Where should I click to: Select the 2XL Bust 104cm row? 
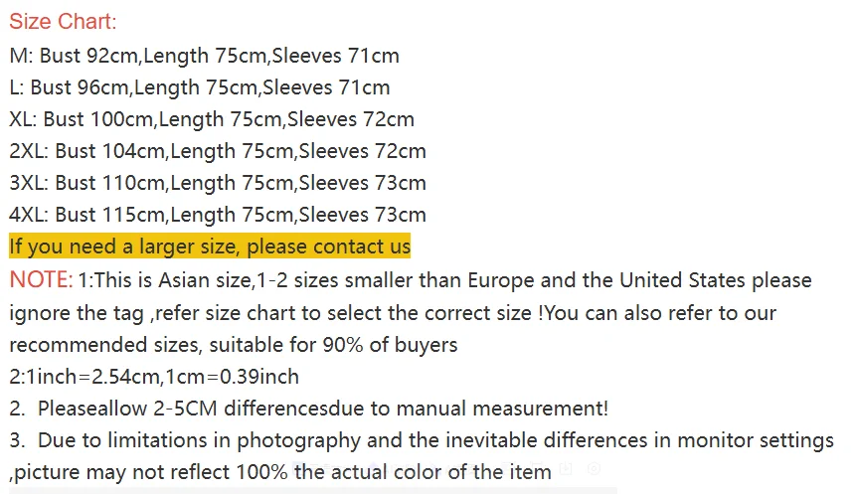[x=217, y=151]
